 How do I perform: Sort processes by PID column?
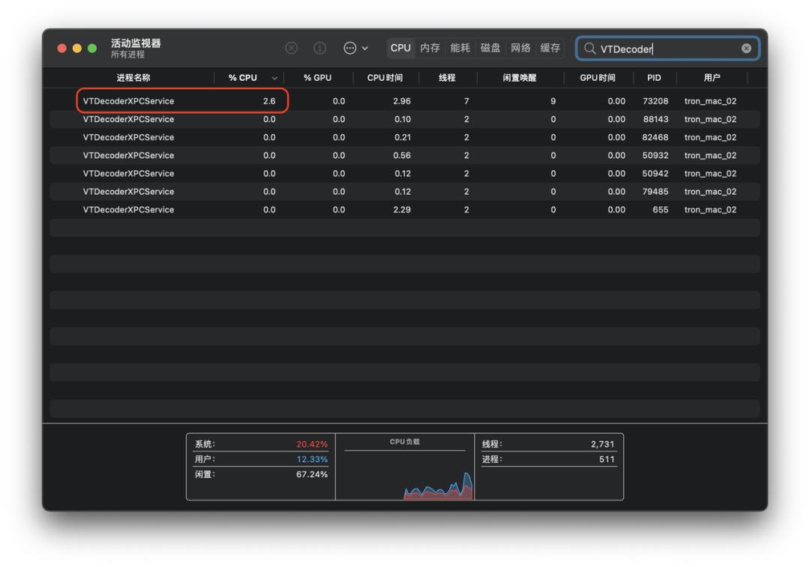pyautogui.click(x=654, y=78)
